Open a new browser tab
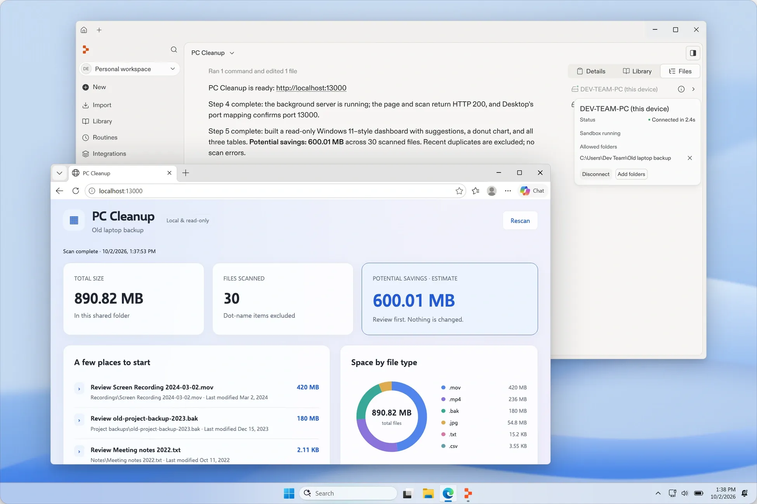Screen dimensions: 757x504 click(186, 173)
